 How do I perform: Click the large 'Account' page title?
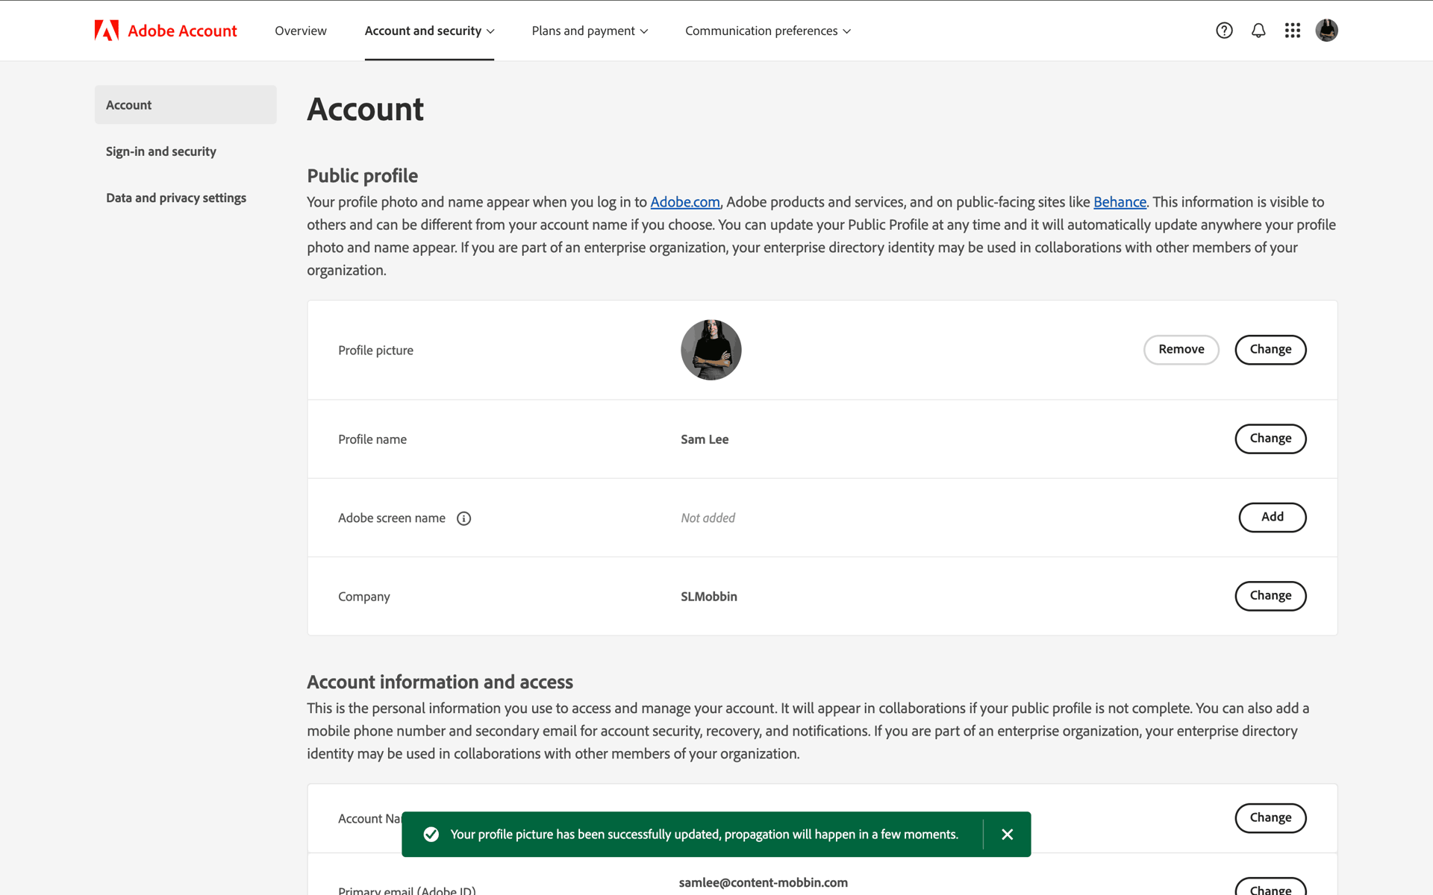tap(365, 110)
